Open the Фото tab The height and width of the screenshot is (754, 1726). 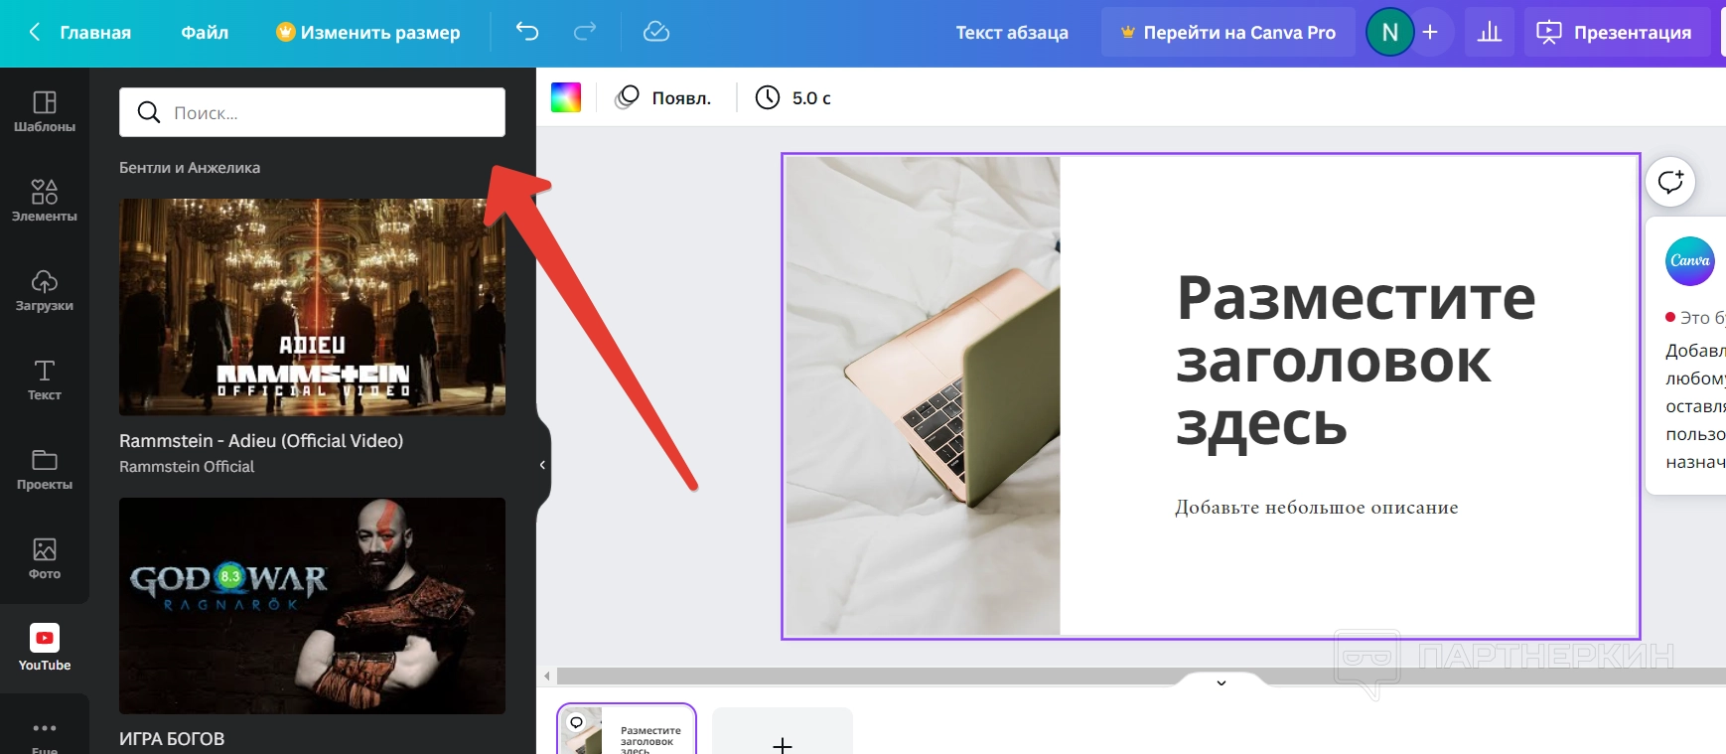click(45, 558)
